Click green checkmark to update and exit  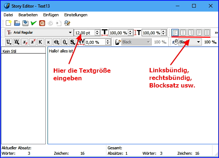point(34,23)
